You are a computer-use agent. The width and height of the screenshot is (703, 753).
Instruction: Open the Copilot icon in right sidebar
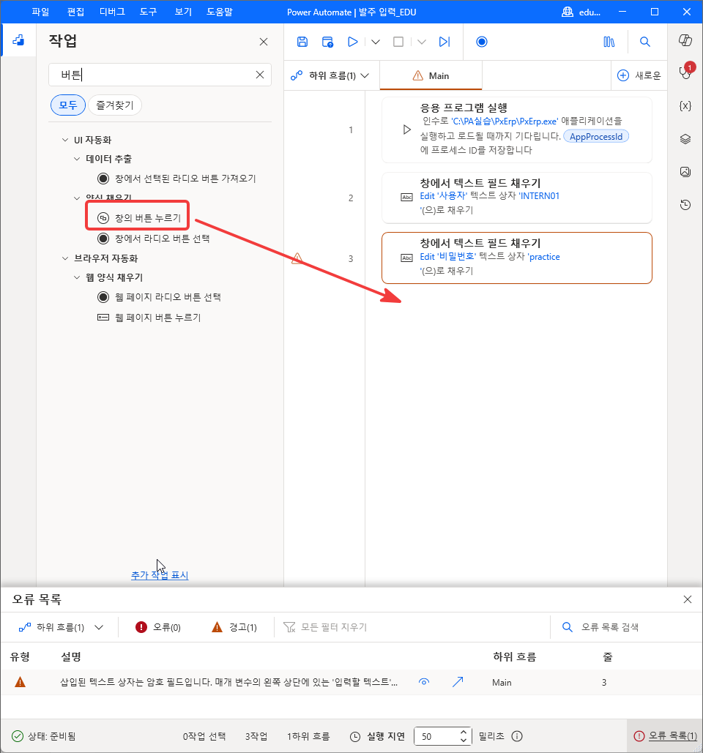point(685,40)
